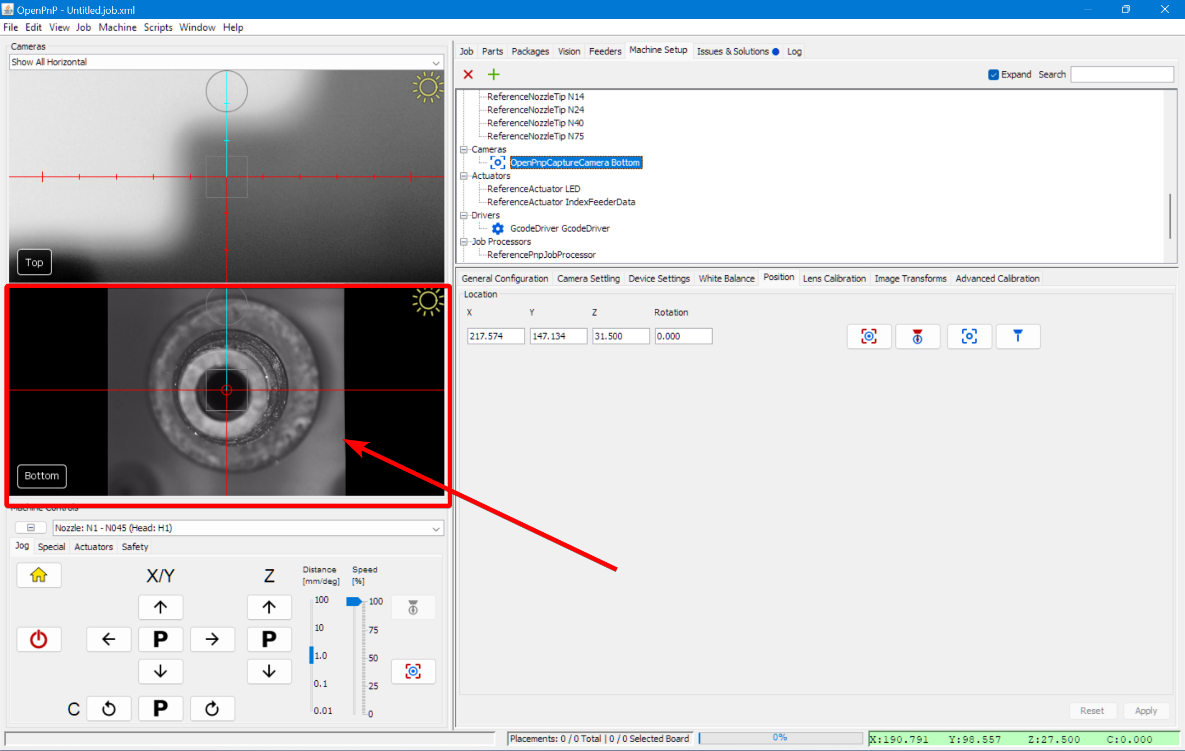The width and height of the screenshot is (1185, 751).
Task: Jog Z axis up arrow
Action: tap(269, 607)
